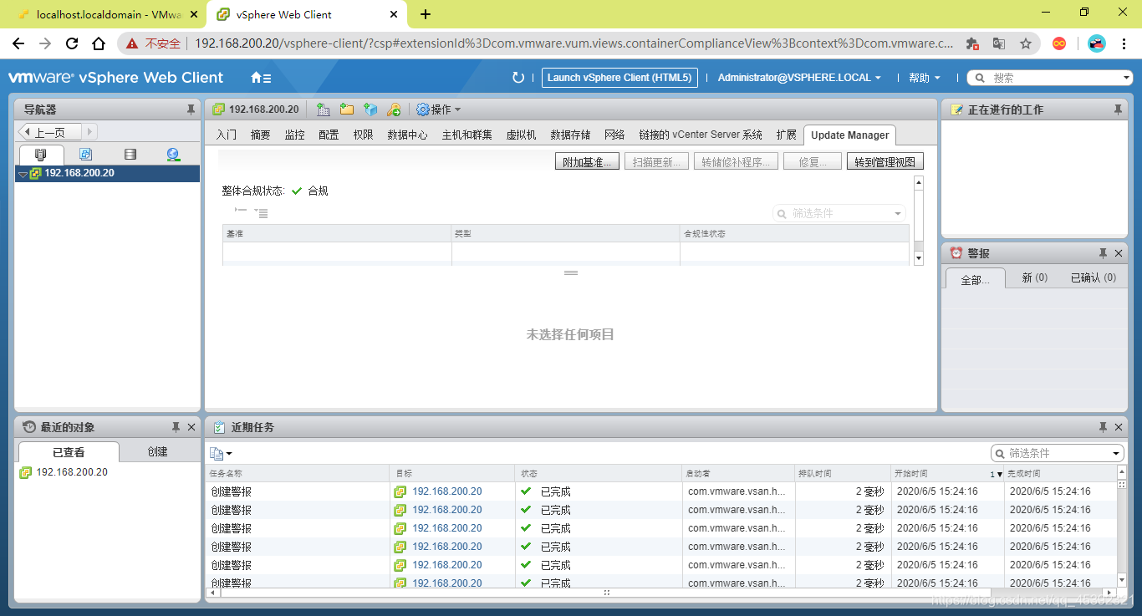Switch to the 权限 tab
The image size is (1142, 616).
pos(363,135)
